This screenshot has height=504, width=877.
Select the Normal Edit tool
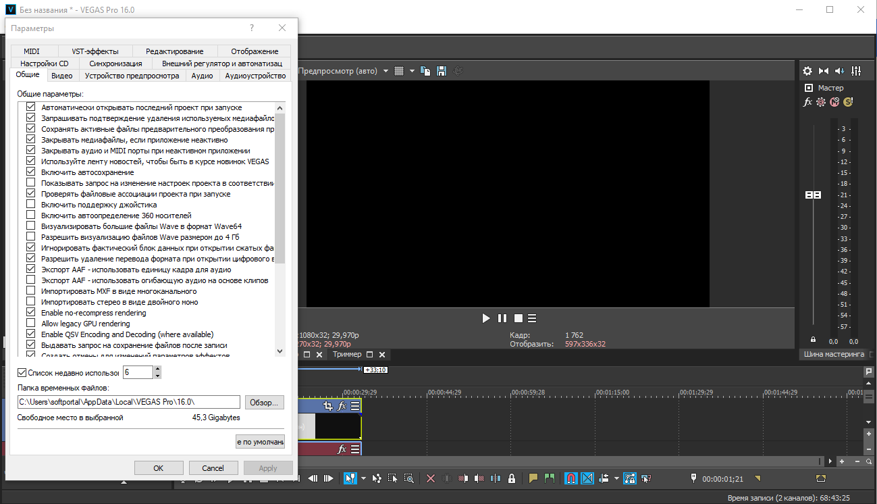click(350, 478)
